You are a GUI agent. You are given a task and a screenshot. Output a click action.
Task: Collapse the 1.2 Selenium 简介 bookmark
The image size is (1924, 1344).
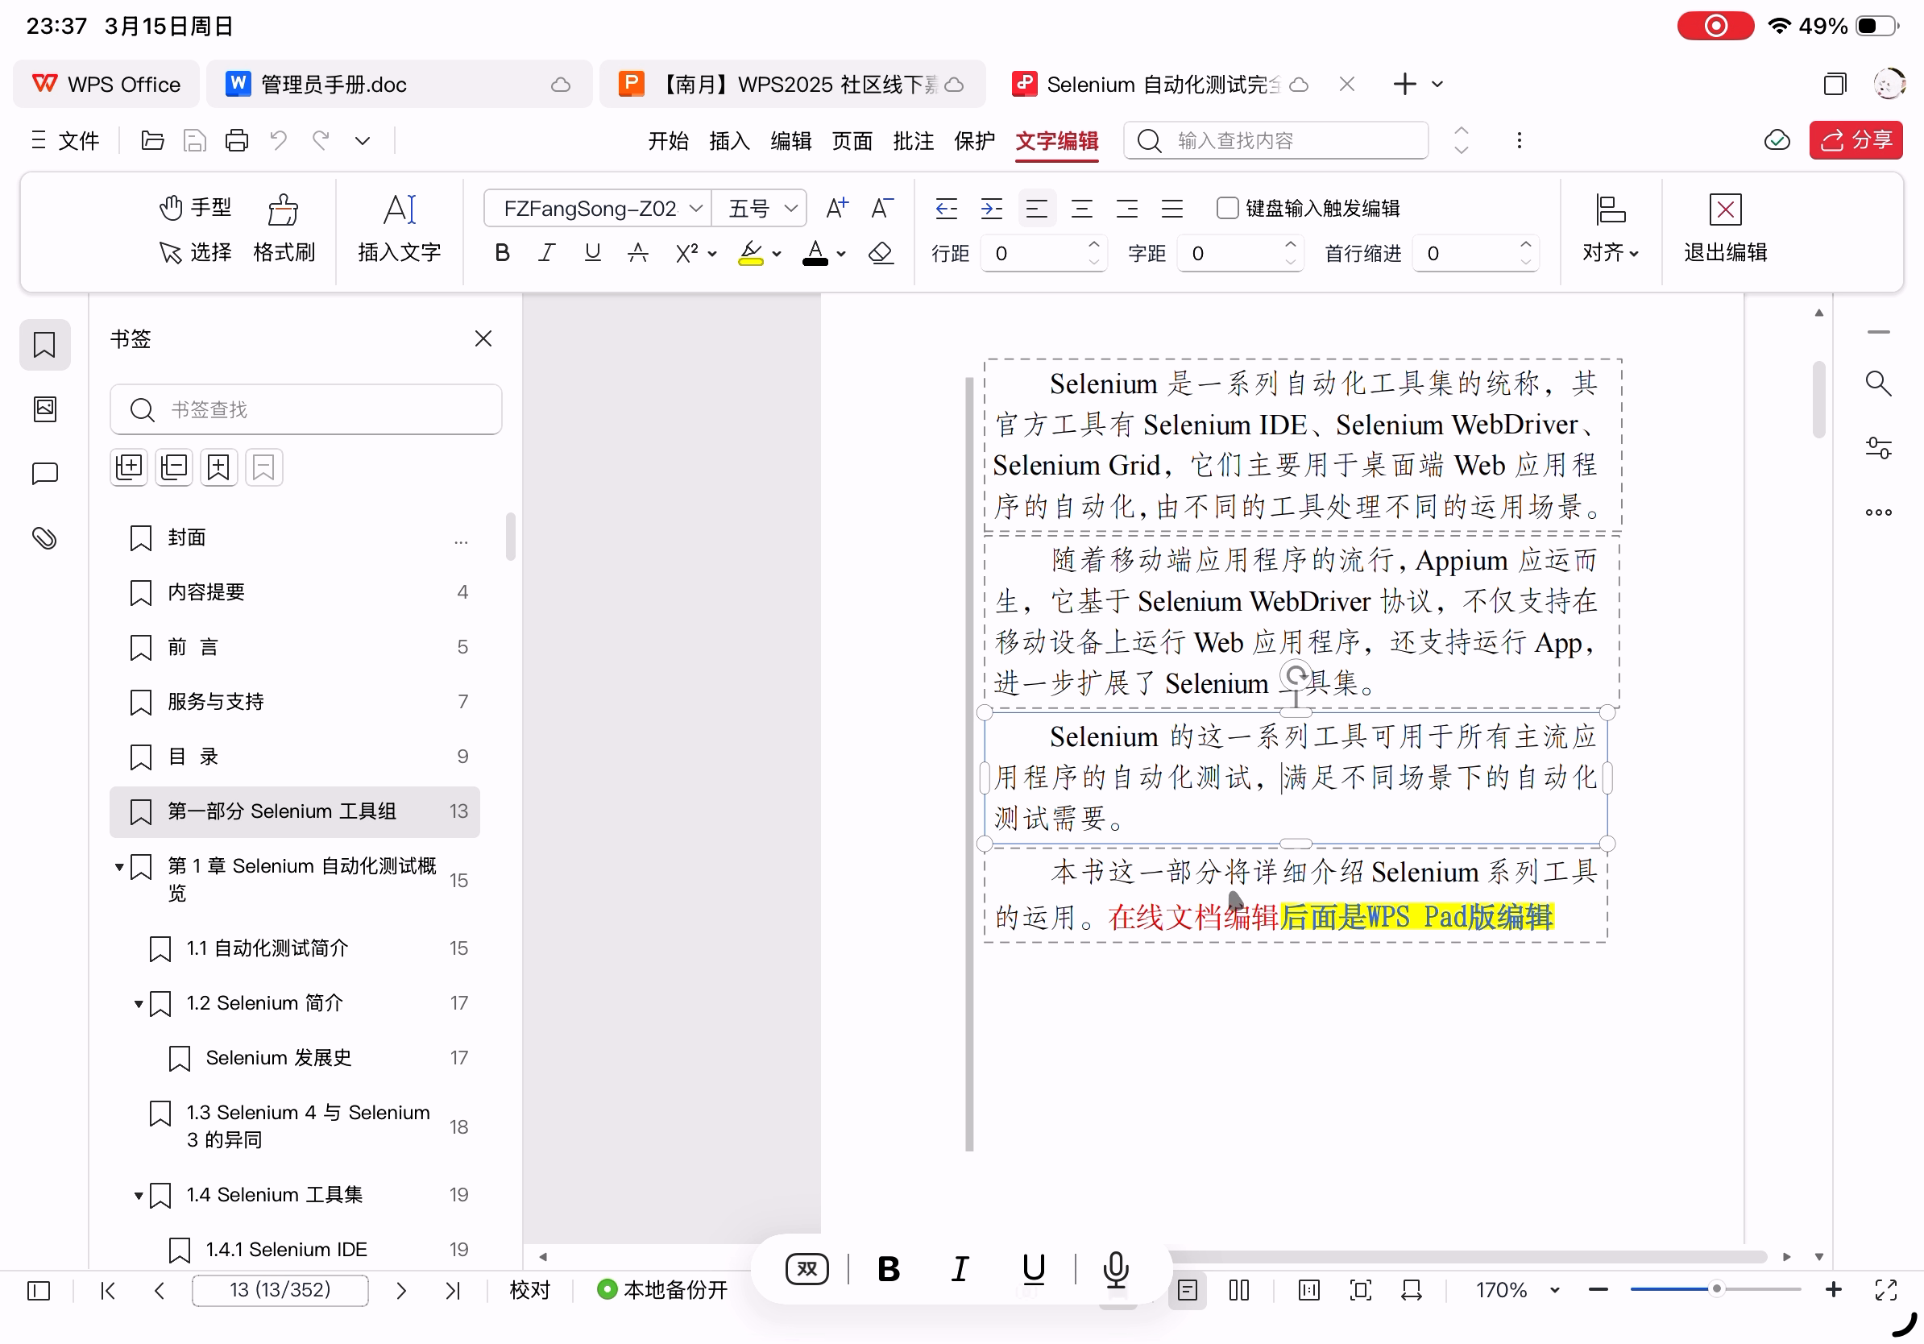tap(139, 1004)
